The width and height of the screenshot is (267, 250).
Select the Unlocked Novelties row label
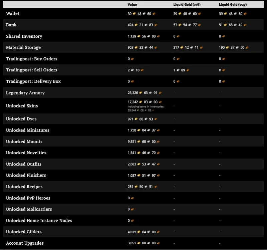(x=26, y=153)
